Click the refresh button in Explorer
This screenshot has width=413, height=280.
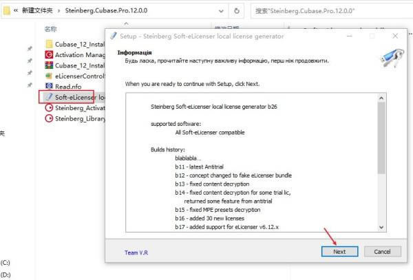point(237,11)
